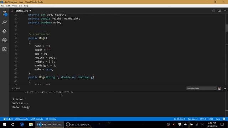Click the OneDrive cloud tray icon
Screen dimensions: 228x128
click(185, 124)
